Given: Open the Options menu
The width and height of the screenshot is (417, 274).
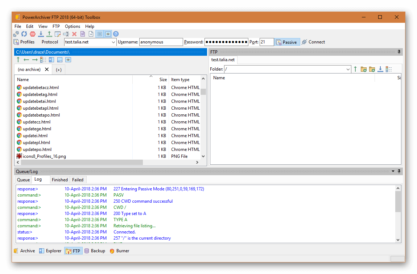Looking at the screenshot, I should click(x=73, y=26).
